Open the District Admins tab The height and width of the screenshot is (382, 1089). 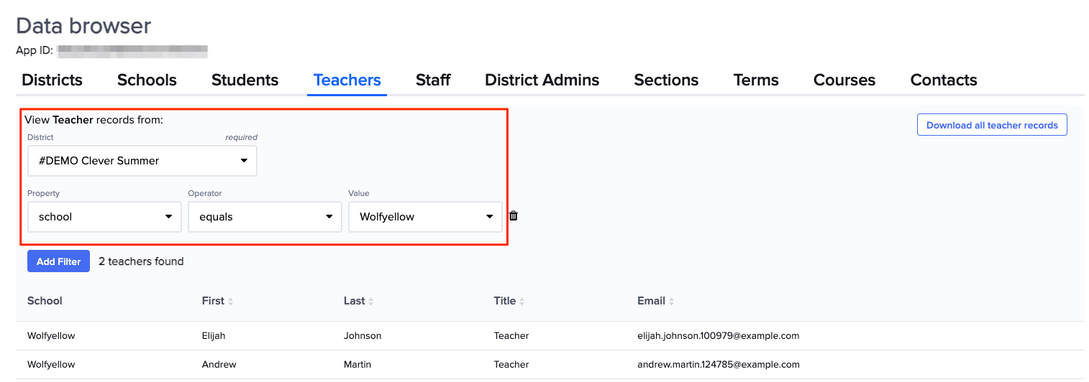(542, 80)
